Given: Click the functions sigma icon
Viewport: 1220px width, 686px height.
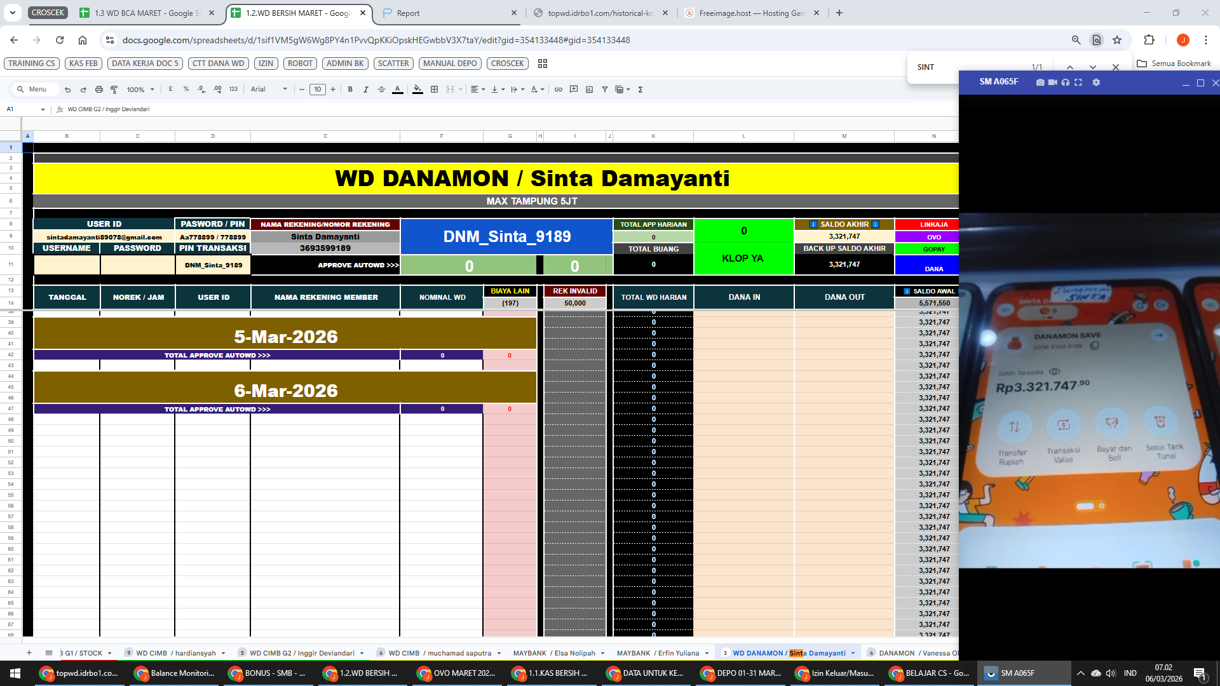Looking at the screenshot, I should point(640,90).
